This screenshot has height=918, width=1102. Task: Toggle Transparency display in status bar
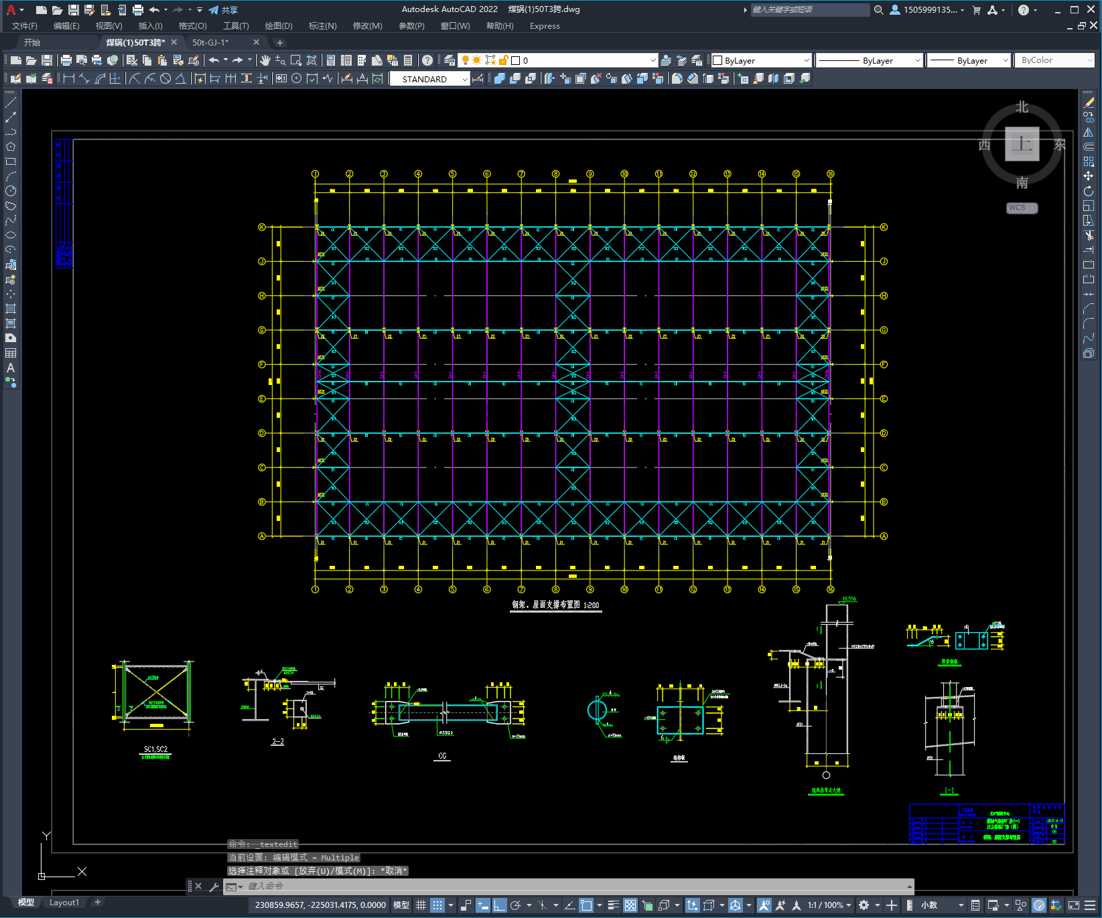tap(630, 905)
